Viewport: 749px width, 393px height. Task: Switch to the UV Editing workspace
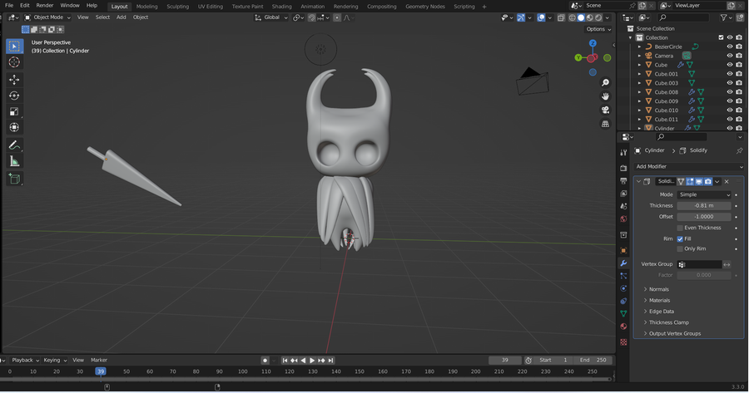[x=211, y=6]
